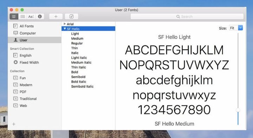The width and height of the screenshot is (253, 138).
Task: Click the All Fonts sidebar icon
Action: click(x=15, y=26)
